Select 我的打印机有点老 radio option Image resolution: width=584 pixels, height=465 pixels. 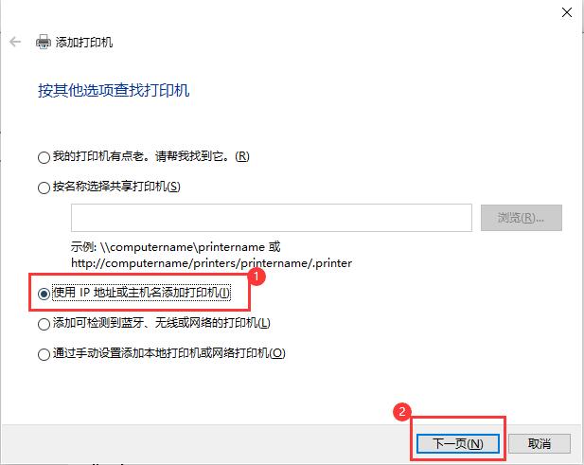(44, 157)
